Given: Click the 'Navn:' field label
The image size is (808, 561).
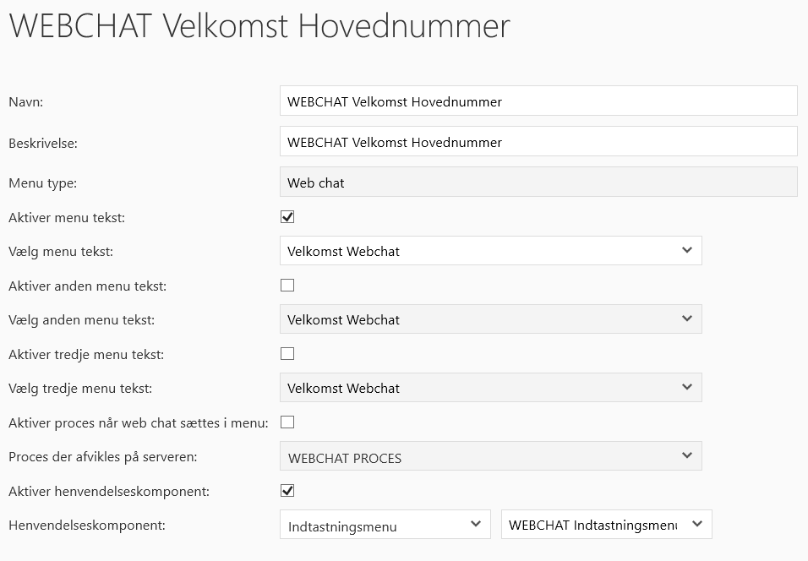Looking at the screenshot, I should [25, 102].
